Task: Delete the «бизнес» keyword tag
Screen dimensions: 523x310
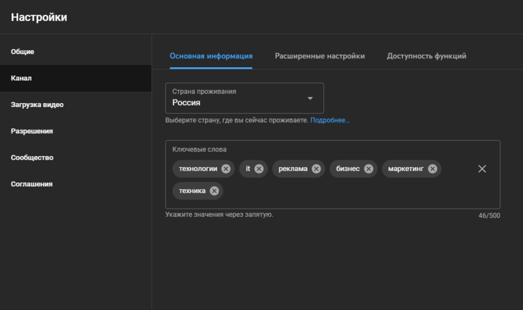Action: point(368,169)
